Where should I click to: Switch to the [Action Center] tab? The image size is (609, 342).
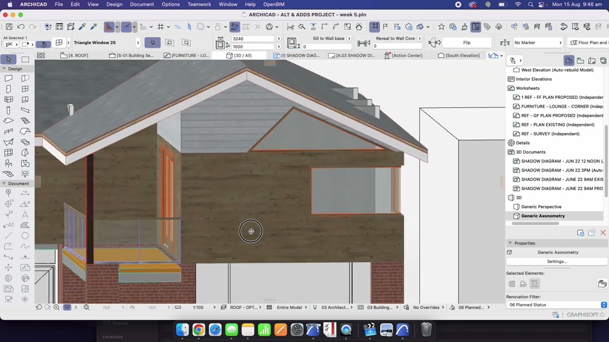click(x=403, y=56)
